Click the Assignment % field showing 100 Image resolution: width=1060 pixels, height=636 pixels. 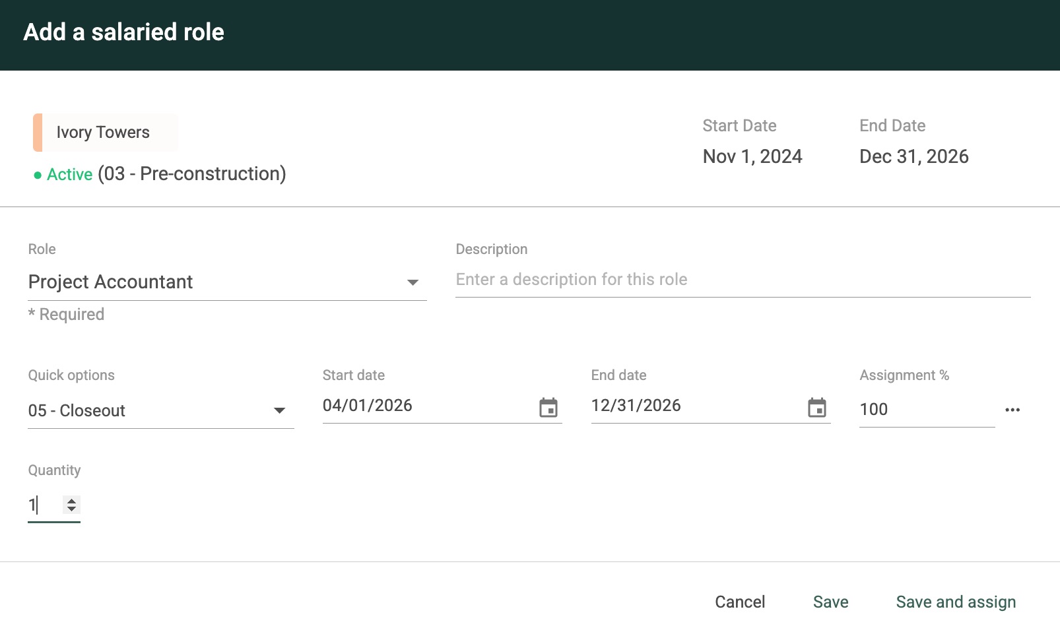click(927, 410)
